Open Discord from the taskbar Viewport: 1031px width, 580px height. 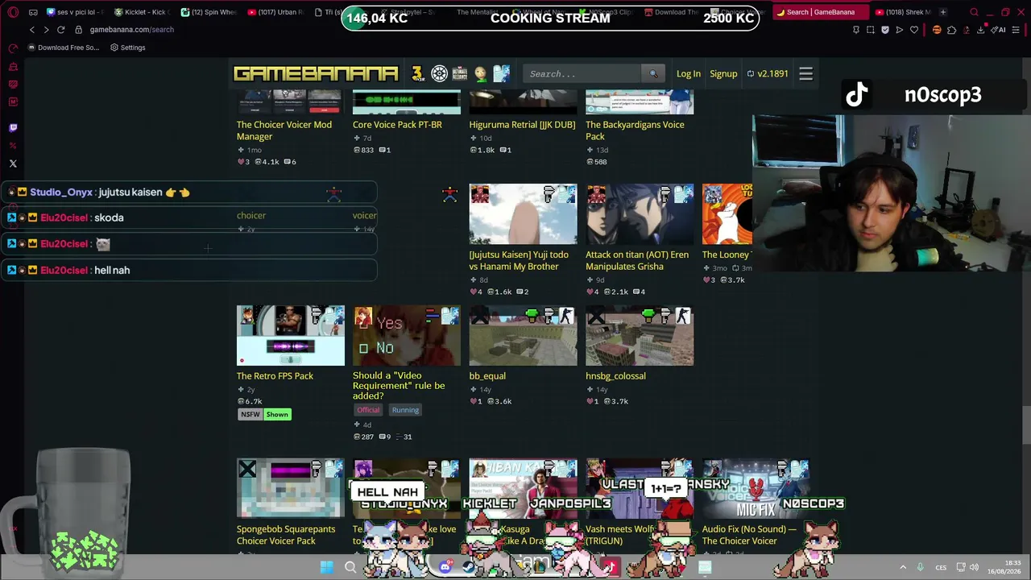(445, 567)
